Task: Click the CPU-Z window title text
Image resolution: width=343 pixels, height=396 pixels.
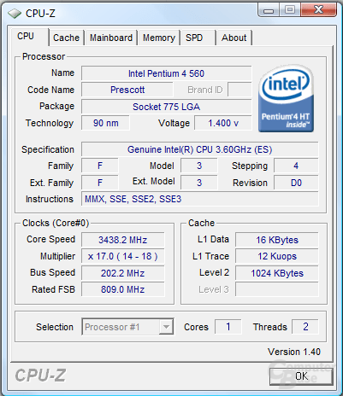Action: pyautogui.click(x=40, y=14)
